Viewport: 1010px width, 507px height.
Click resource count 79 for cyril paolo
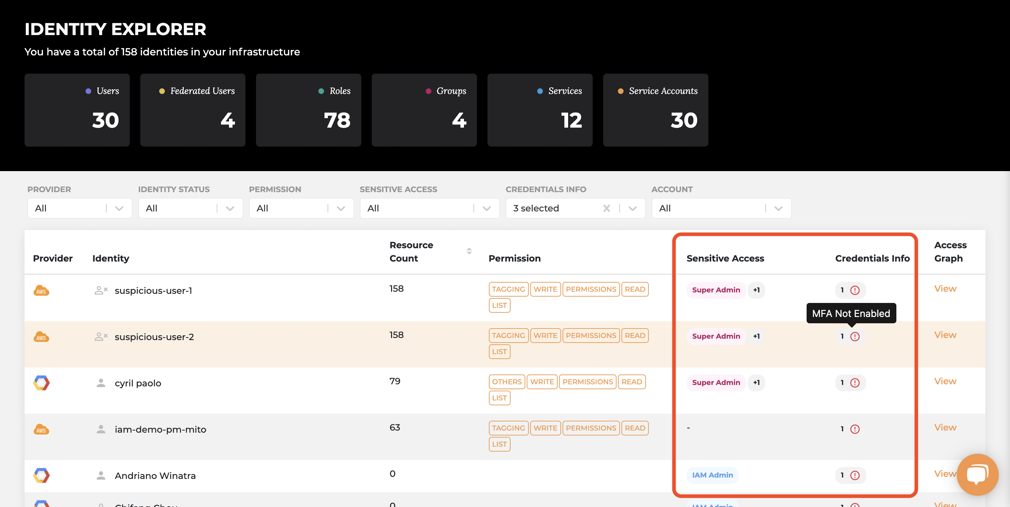pyautogui.click(x=395, y=381)
